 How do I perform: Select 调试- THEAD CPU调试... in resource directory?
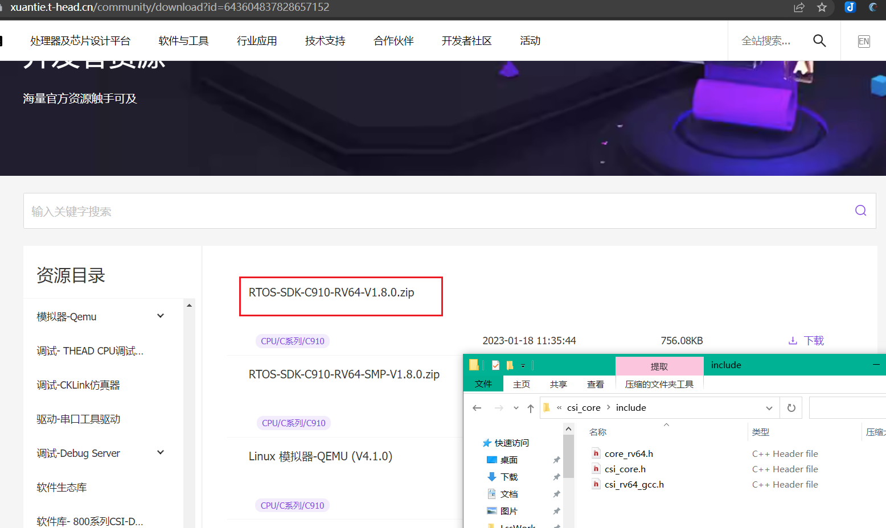[x=90, y=351]
